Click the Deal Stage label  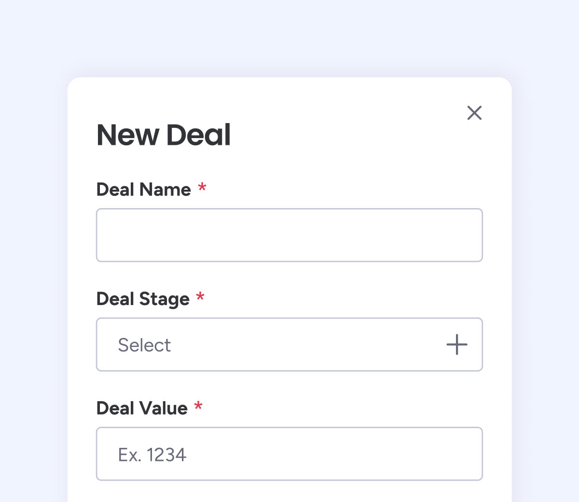coord(143,299)
